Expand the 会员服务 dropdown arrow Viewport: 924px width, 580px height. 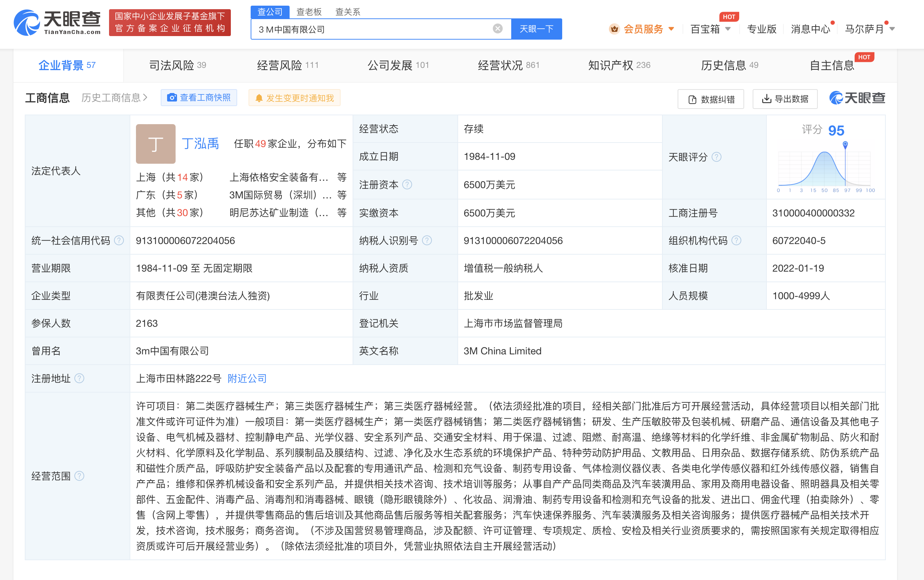click(671, 29)
